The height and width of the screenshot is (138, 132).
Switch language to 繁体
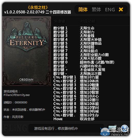click(96, 10)
